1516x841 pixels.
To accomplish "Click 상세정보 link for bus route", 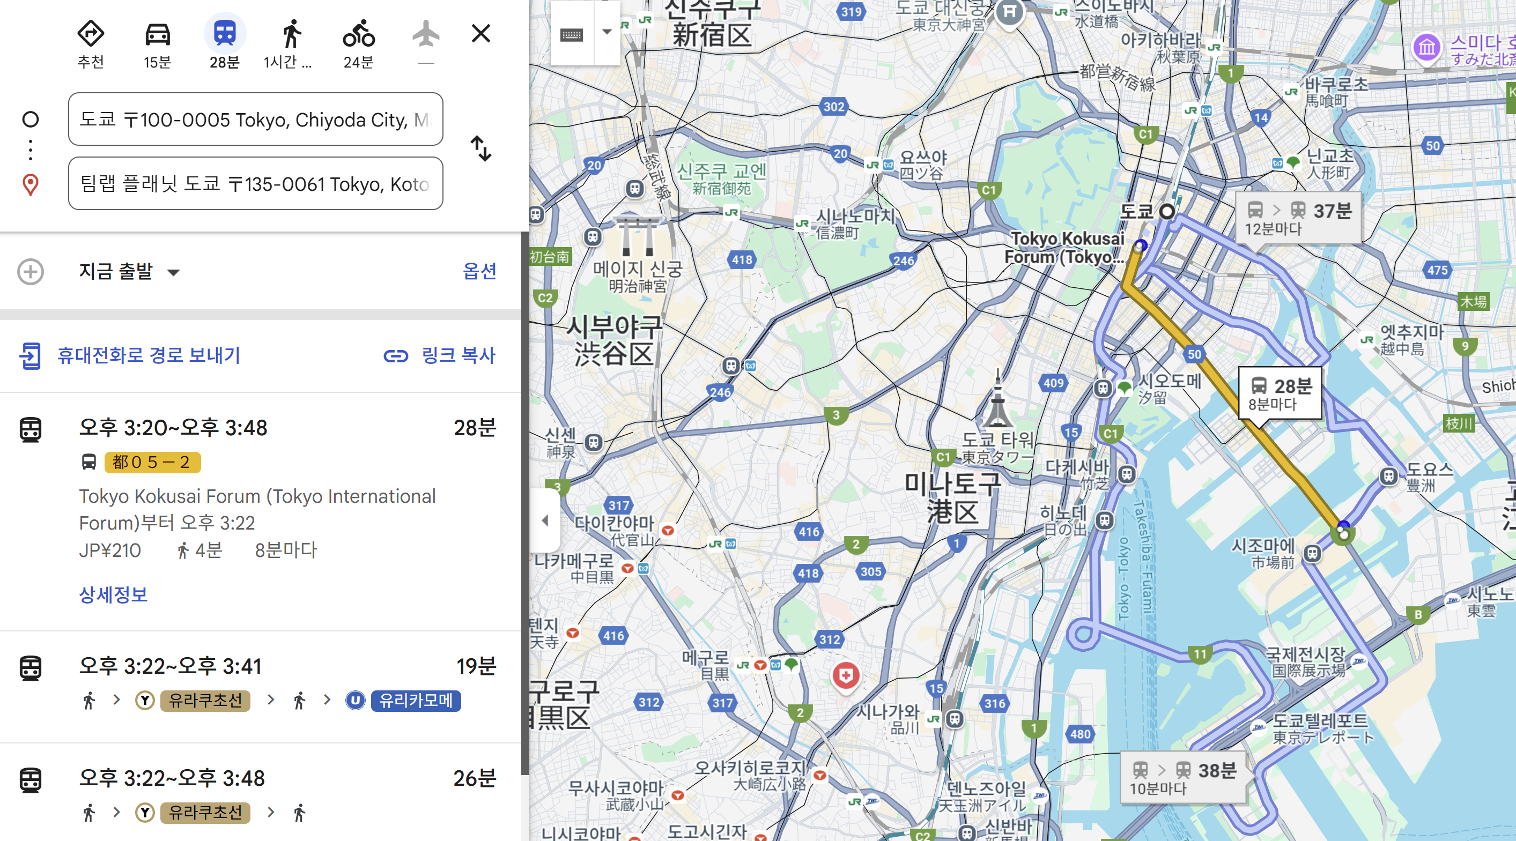I will point(113,594).
